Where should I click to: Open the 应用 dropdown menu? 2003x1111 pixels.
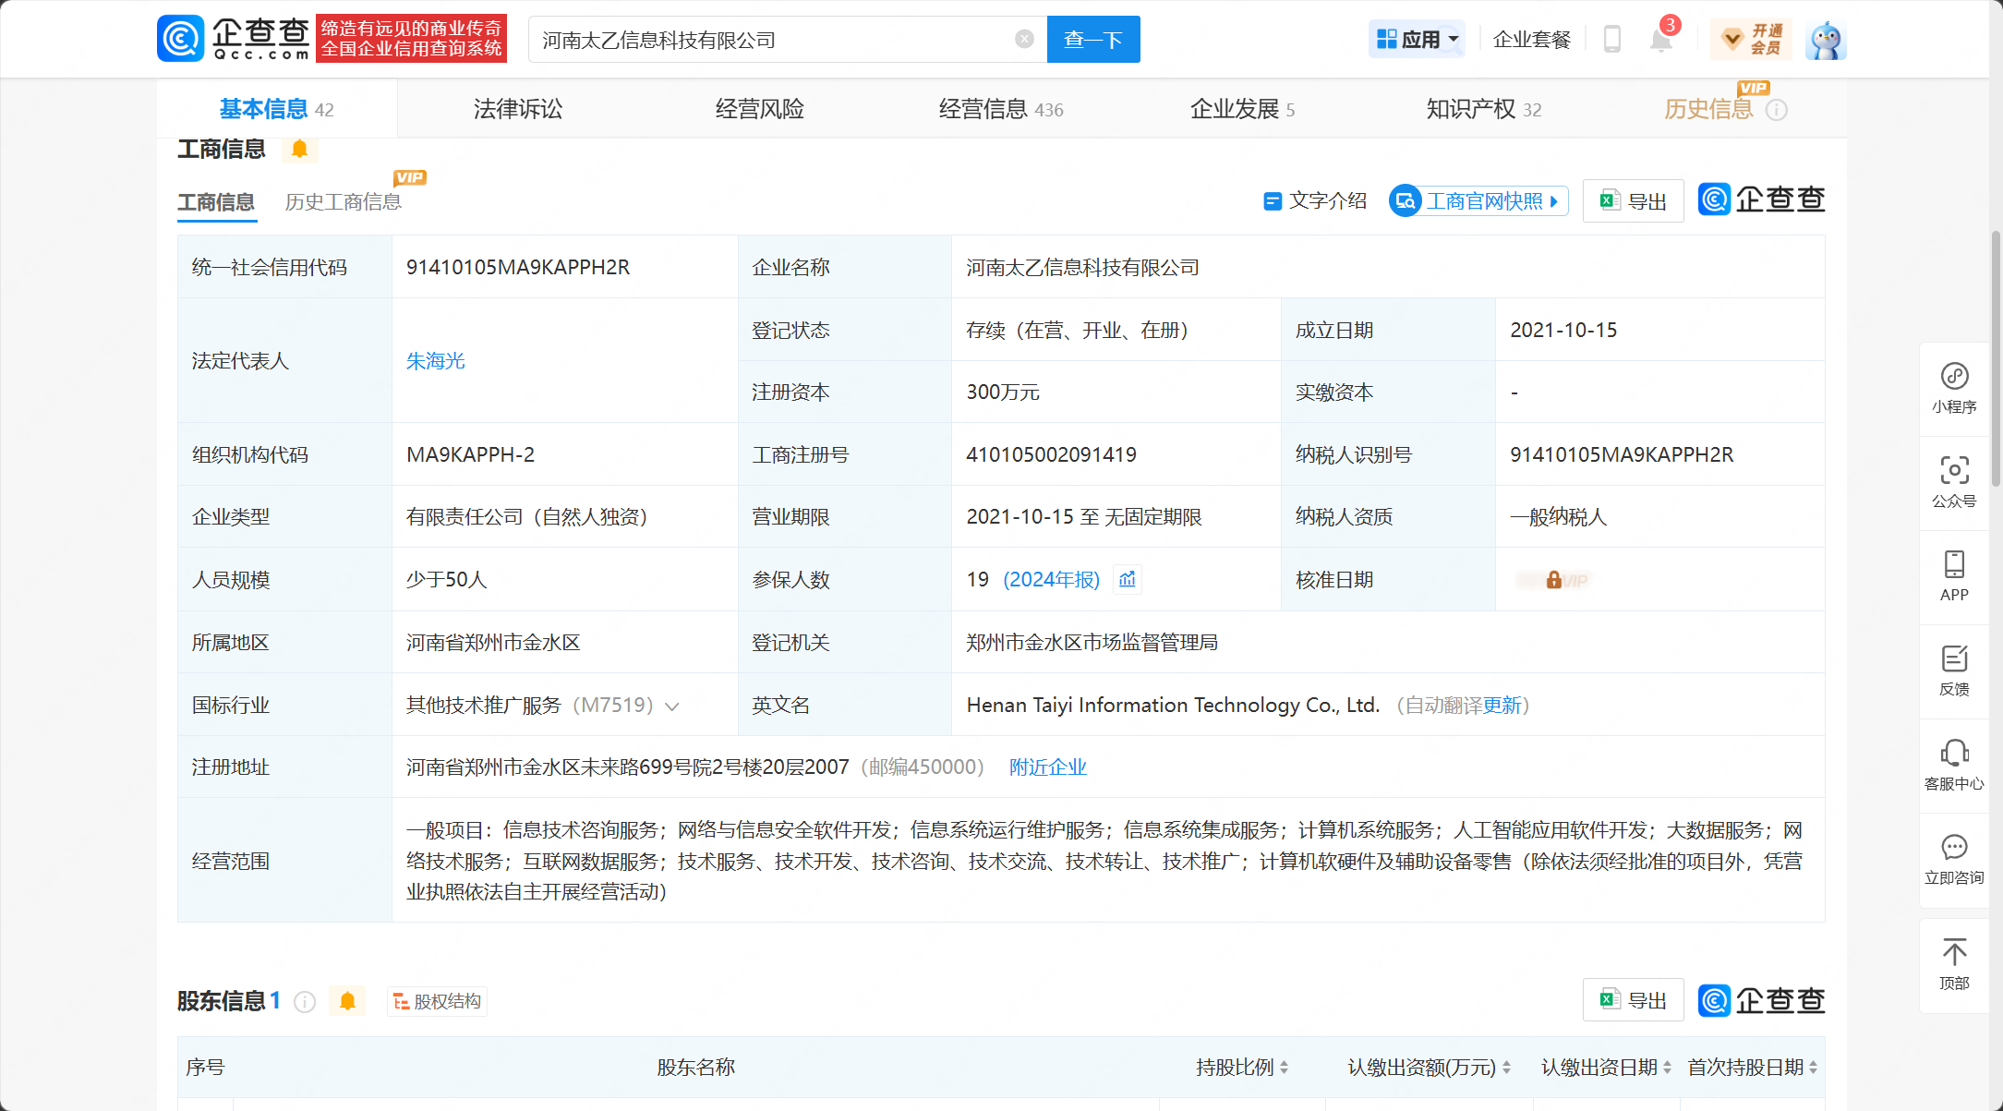[1418, 40]
